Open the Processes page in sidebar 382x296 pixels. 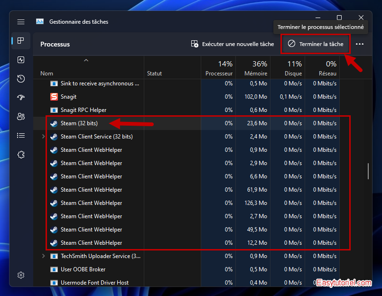pyautogui.click(x=21, y=41)
